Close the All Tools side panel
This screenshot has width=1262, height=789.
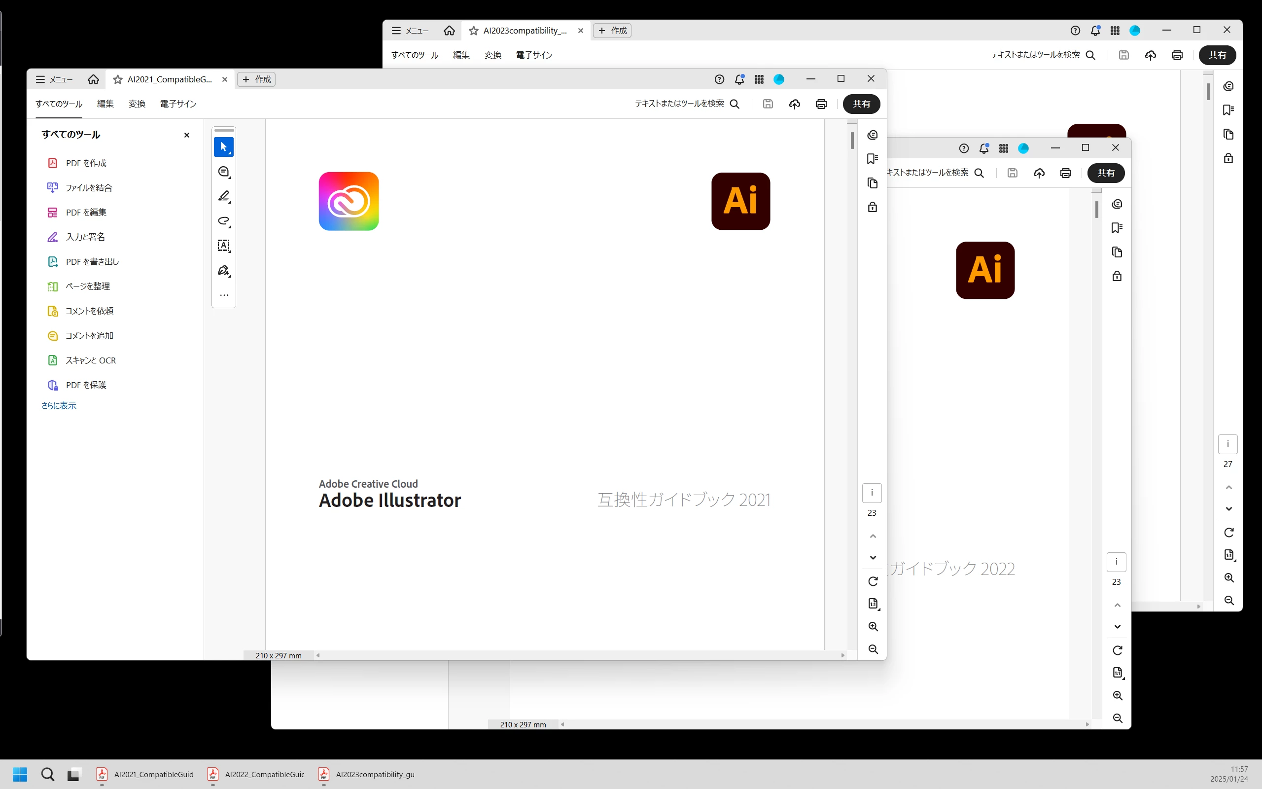coord(187,135)
